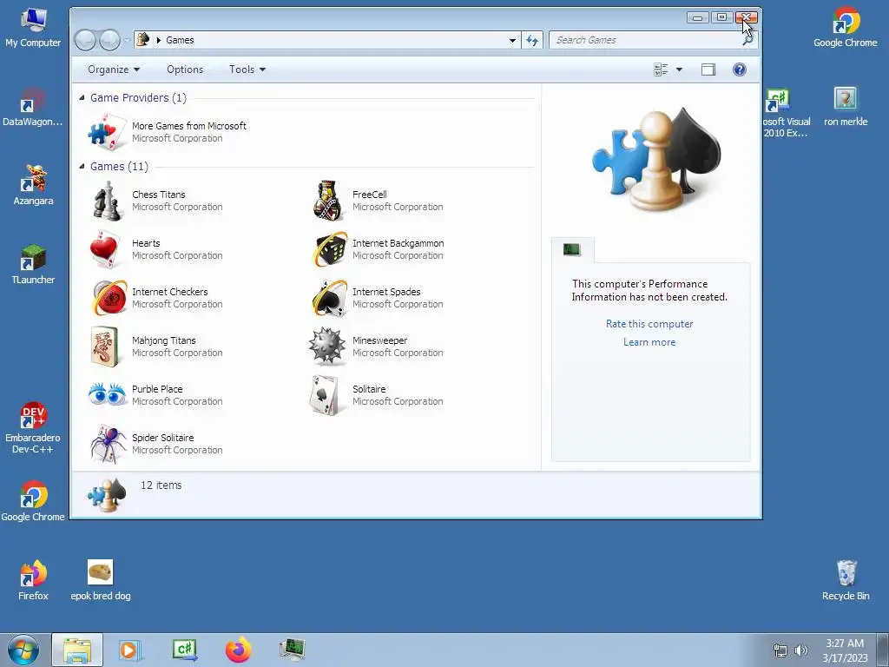Select More Games from Microsoft icon
Viewport: 889px width, 667px height.
tap(107, 132)
